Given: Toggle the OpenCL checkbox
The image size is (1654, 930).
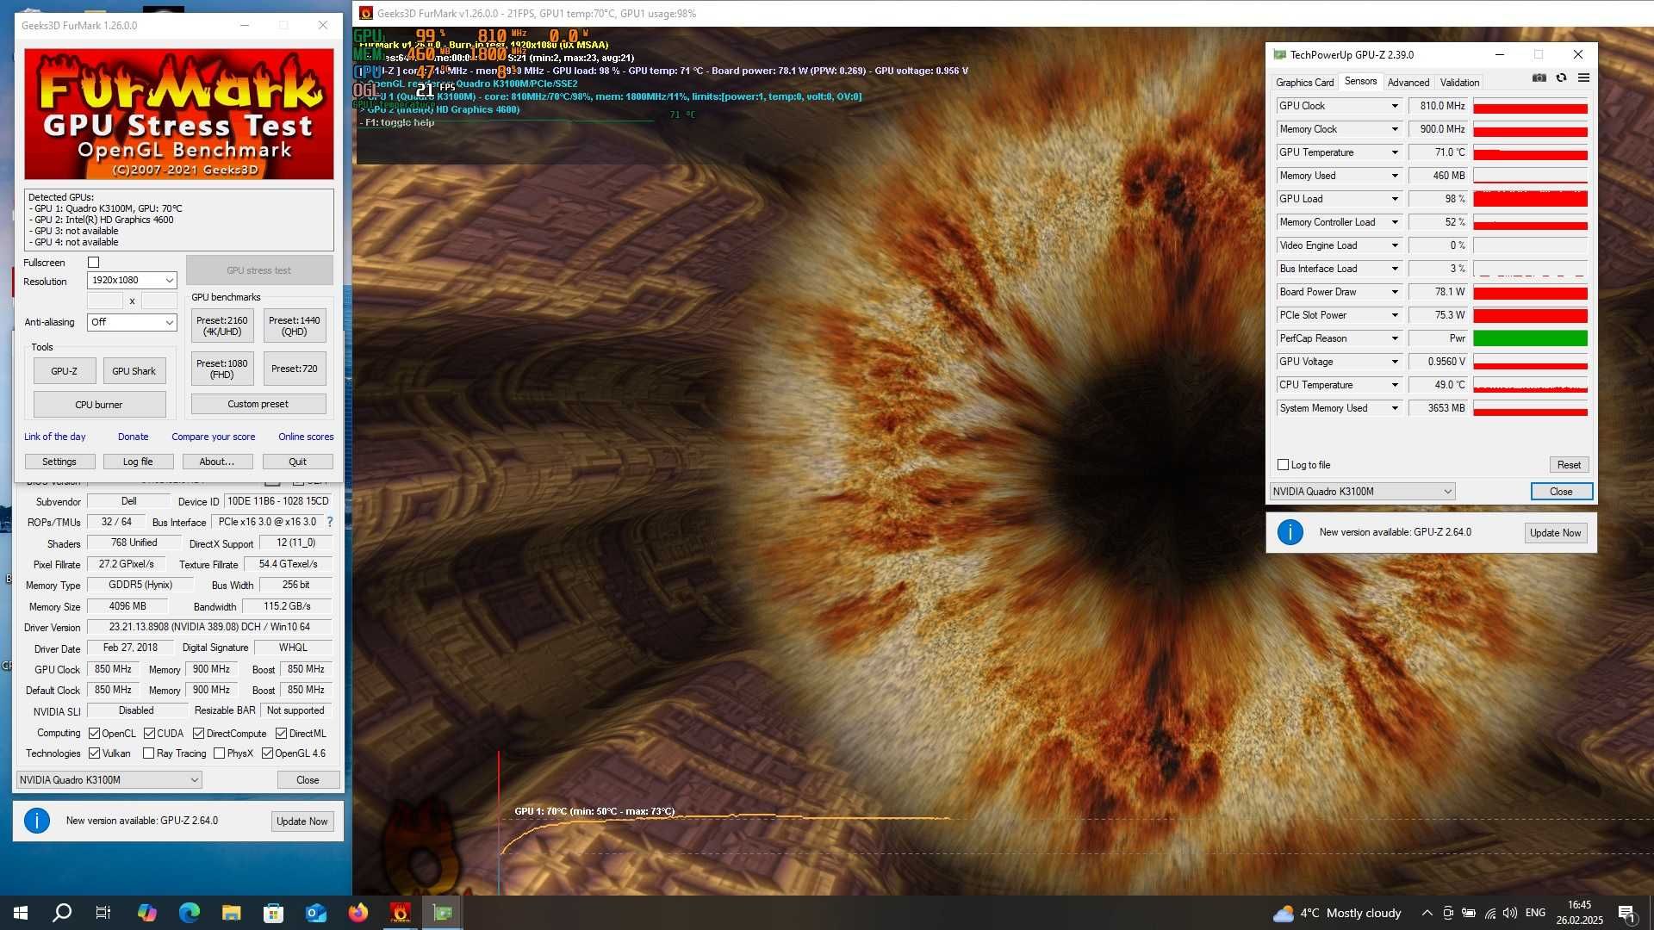Looking at the screenshot, I should click(94, 734).
